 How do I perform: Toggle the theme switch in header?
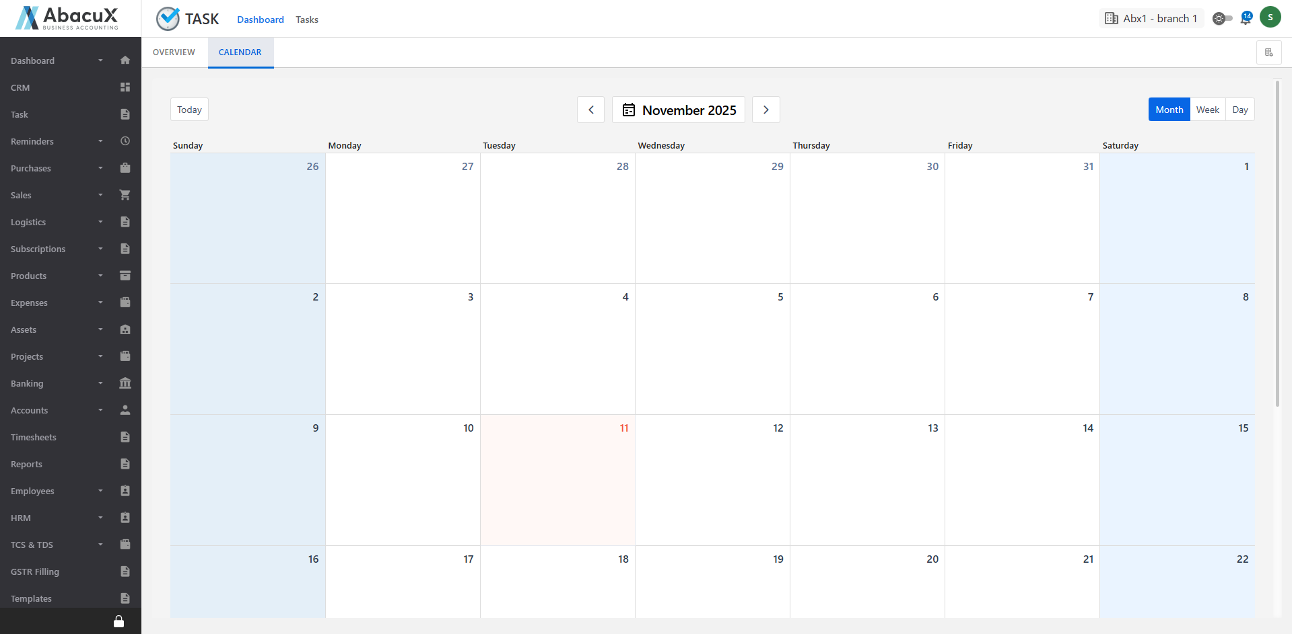(1222, 19)
